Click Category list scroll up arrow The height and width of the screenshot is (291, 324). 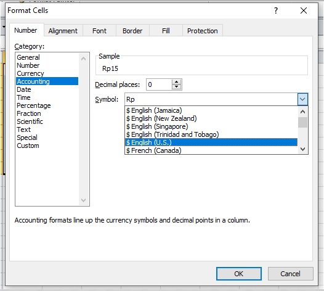click(x=84, y=59)
